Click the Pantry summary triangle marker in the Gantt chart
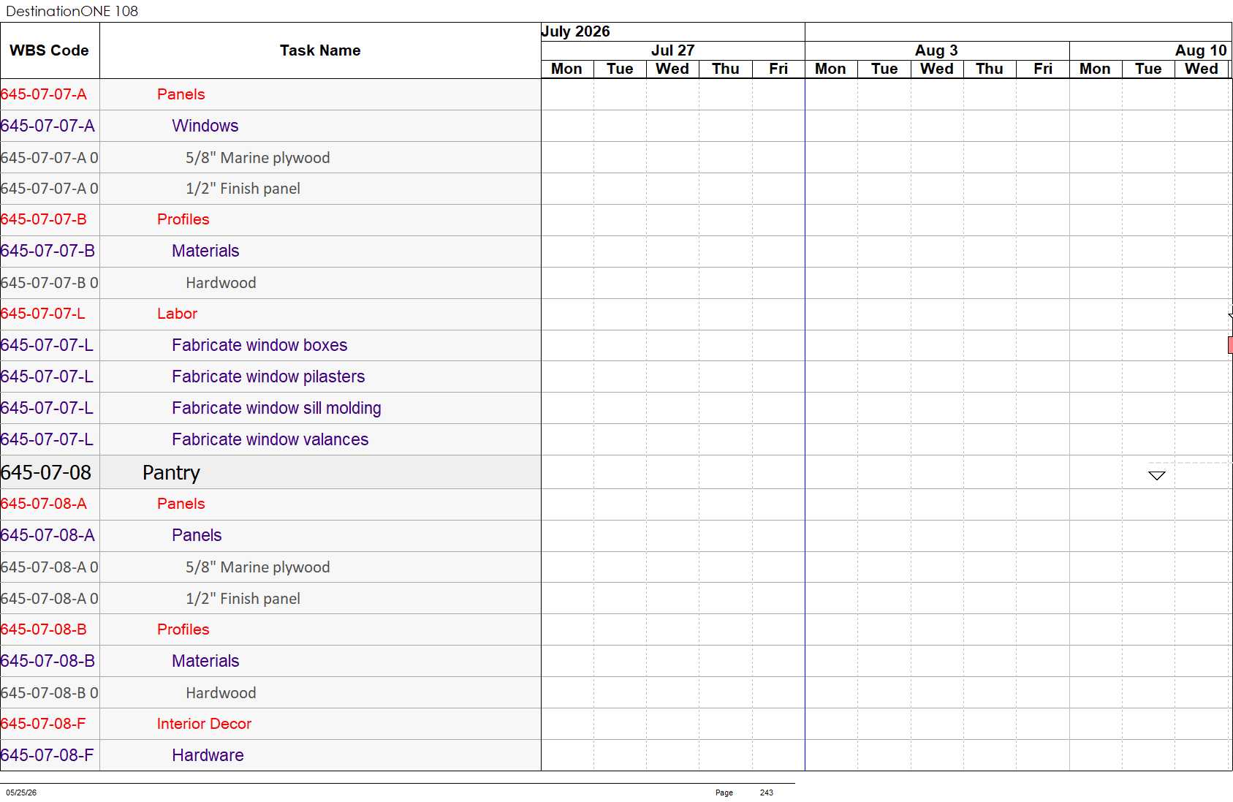Image resolution: width=1233 pixels, height=802 pixels. [1156, 475]
